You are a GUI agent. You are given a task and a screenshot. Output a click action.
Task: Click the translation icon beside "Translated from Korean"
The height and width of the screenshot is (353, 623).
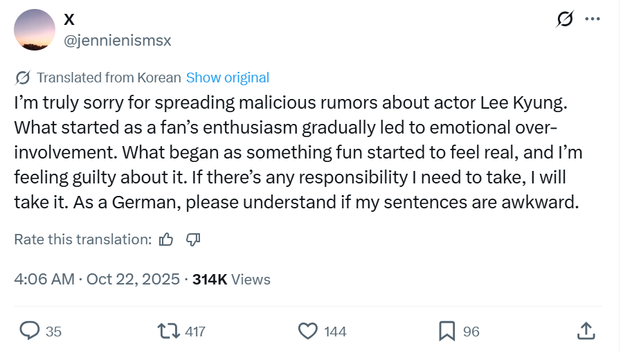(22, 78)
